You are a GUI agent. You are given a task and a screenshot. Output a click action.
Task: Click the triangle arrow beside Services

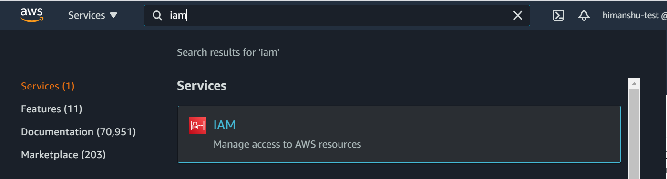(113, 15)
